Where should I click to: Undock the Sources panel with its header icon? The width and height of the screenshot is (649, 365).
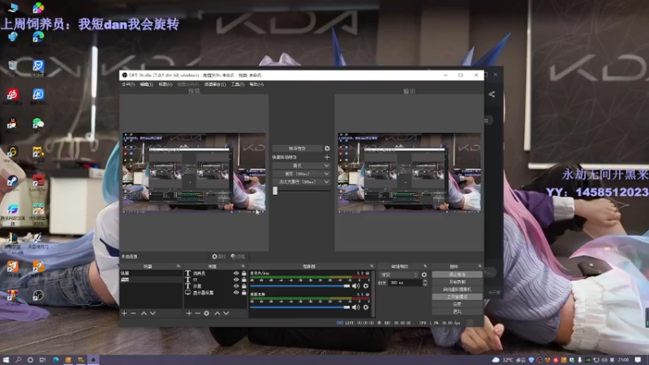[243, 266]
